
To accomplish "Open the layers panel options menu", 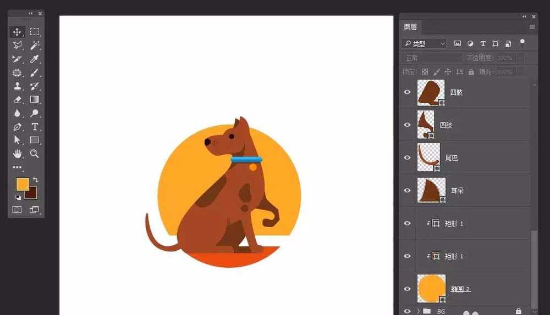I will click(x=532, y=26).
